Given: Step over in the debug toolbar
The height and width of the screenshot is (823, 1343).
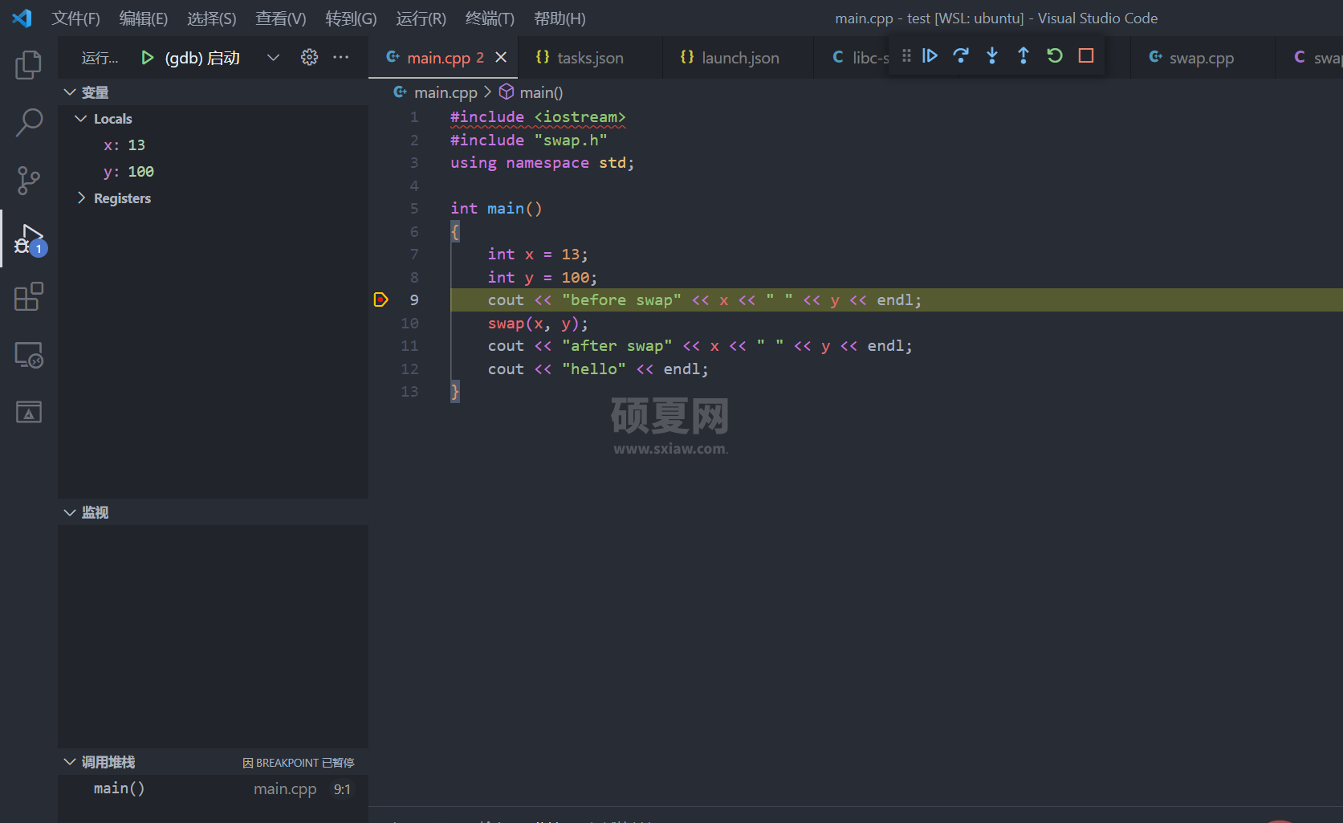Looking at the screenshot, I should (961, 55).
